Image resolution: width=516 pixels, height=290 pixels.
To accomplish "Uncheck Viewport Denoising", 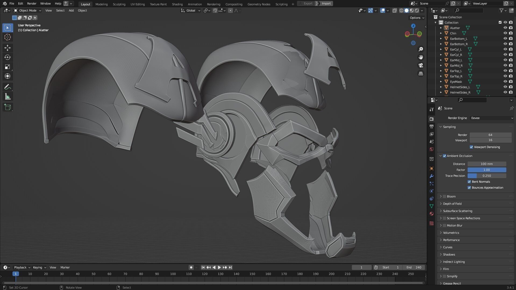I will pyautogui.click(x=471, y=147).
